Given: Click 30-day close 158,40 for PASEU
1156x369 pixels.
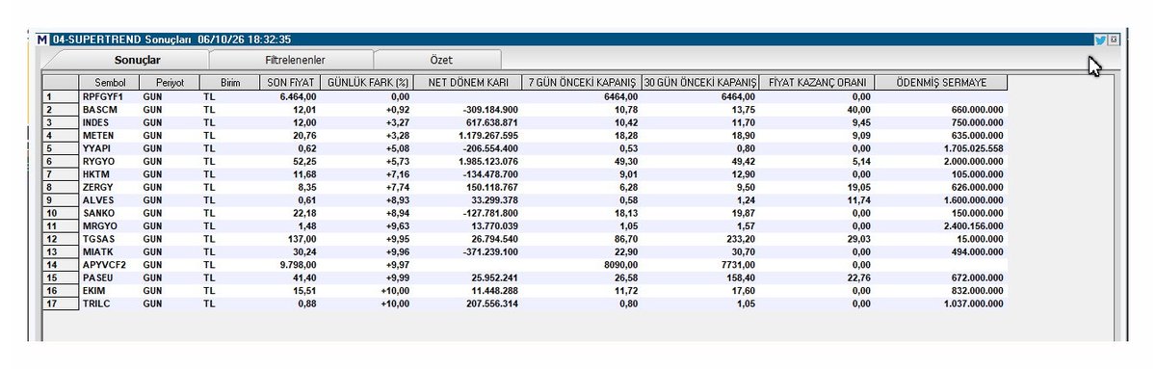Looking at the screenshot, I should click(x=742, y=277).
